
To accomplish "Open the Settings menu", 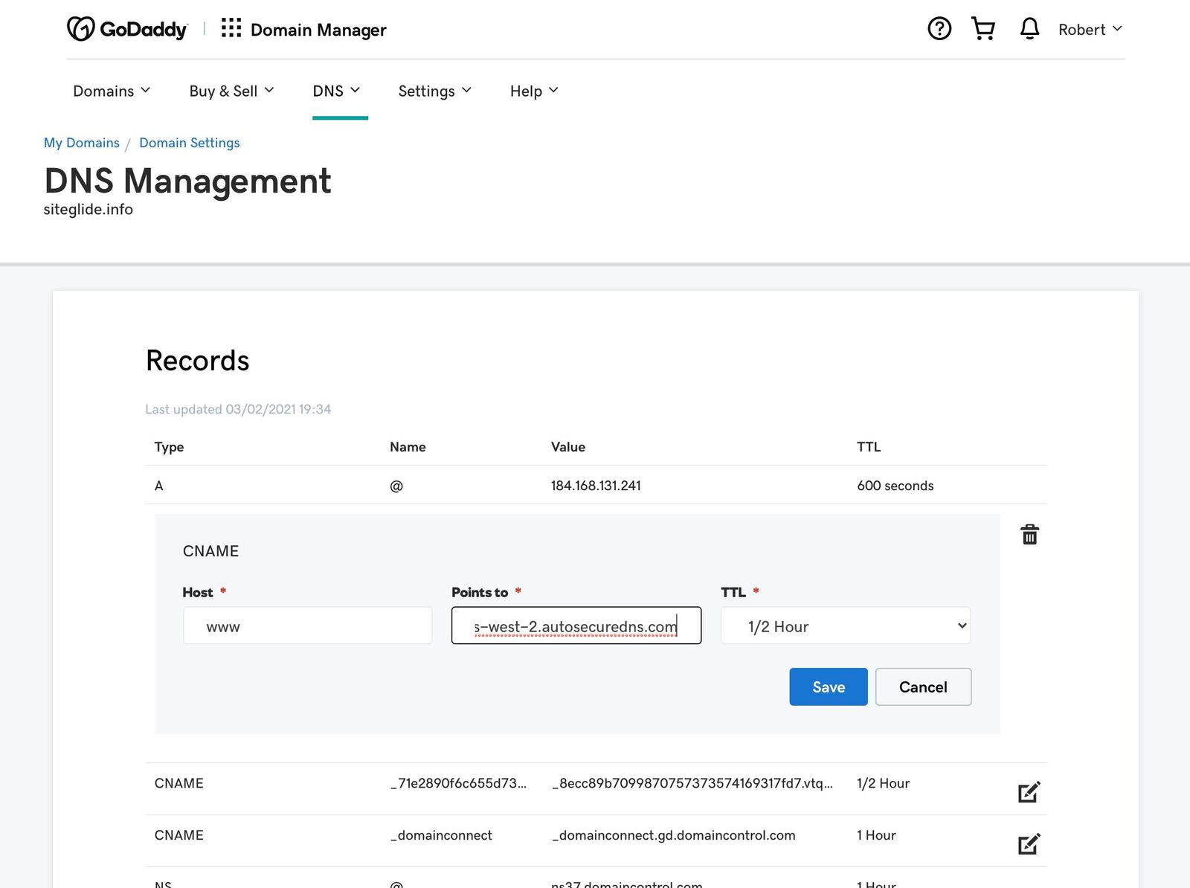I will 434,91.
